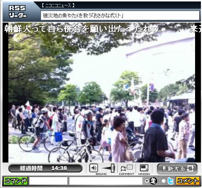This screenshot has height=188, width=202.
Task: Click the black 生 circle icon
Action: pos(153,181)
